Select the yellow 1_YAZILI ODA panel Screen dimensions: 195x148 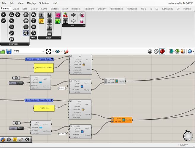pyautogui.click(x=44, y=108)
